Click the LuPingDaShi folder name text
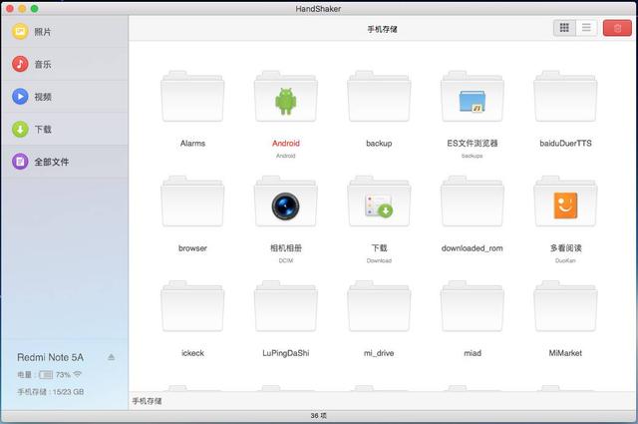This screenshot has width=638, height=424. 286,353
